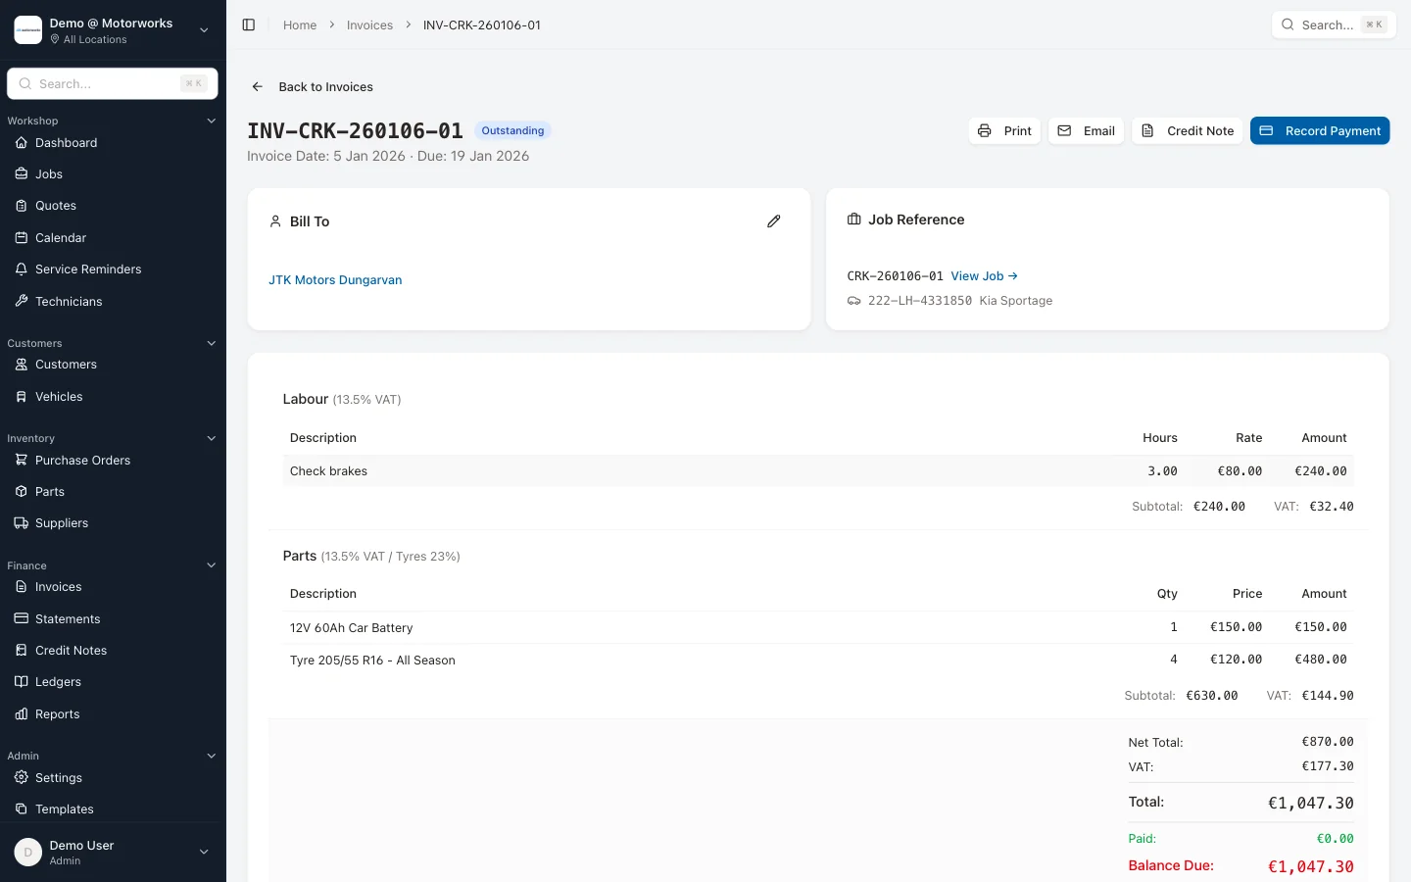Open the Demo @ Motorworks location dropdown
1411x882 pixels.
[204, 30]
